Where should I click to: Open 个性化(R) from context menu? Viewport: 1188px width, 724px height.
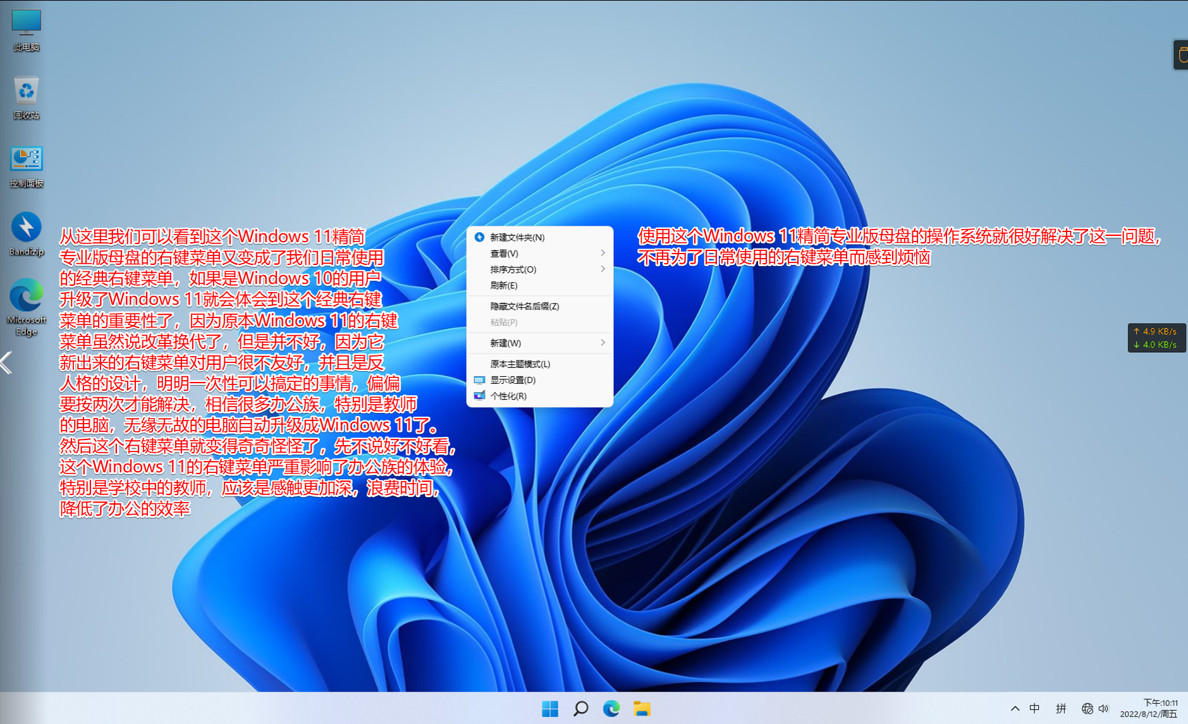click(508, 396)
